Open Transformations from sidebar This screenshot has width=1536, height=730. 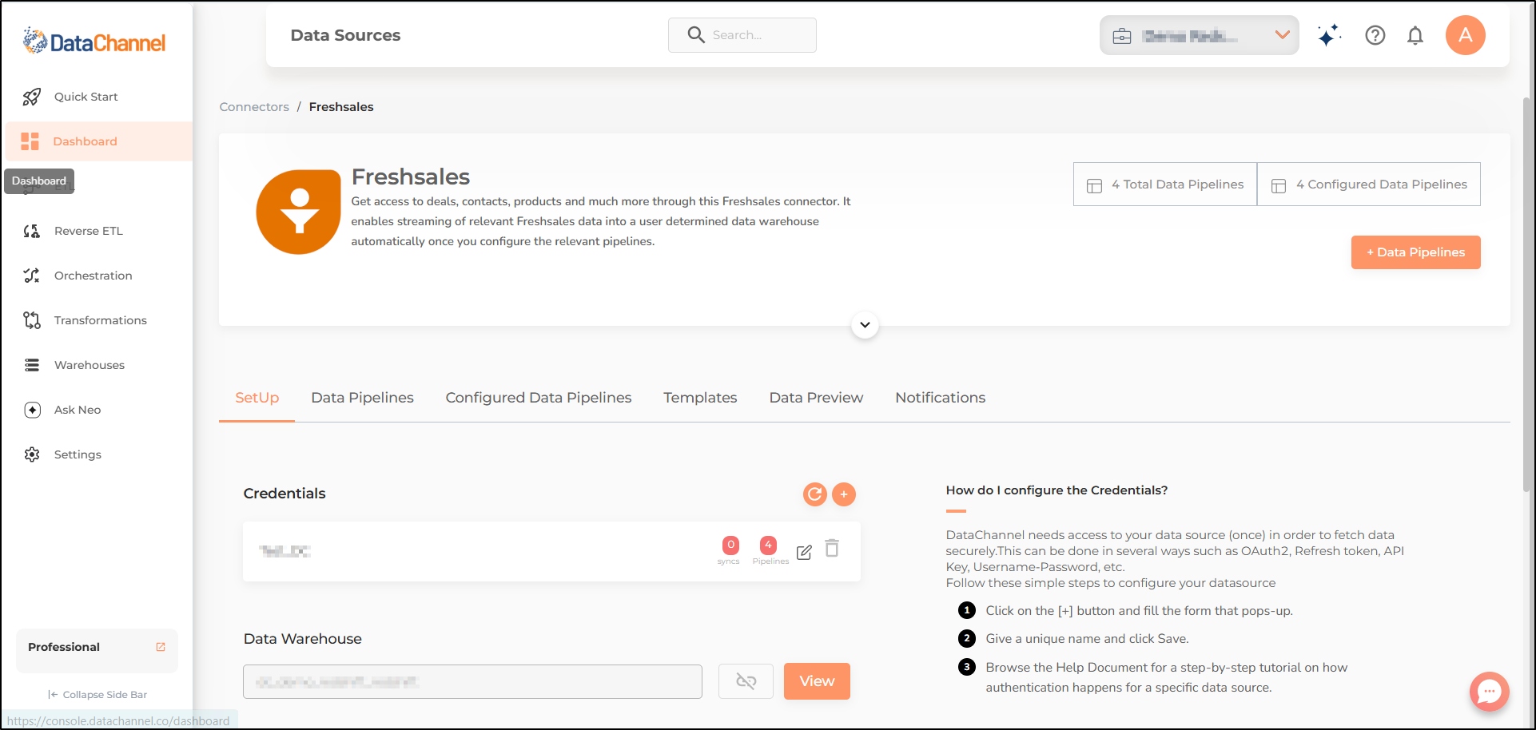pos(101,320)
